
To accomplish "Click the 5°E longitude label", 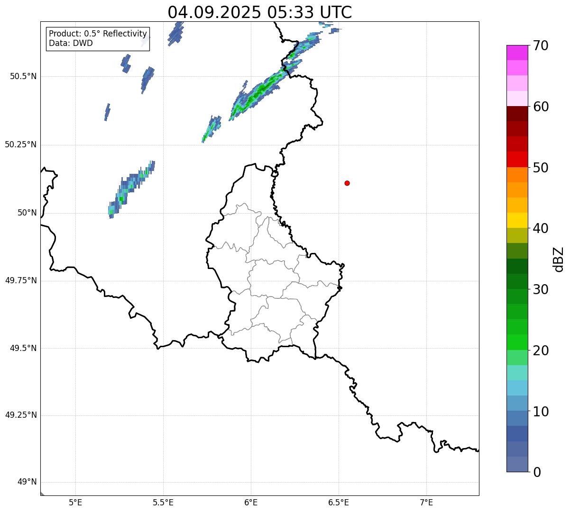I will (x=75, y=502).
